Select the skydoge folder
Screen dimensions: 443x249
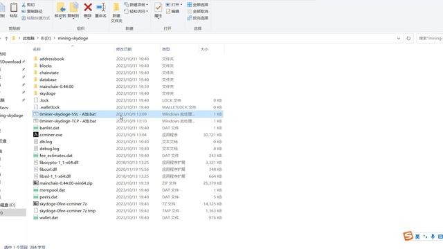tap(127, 93)
